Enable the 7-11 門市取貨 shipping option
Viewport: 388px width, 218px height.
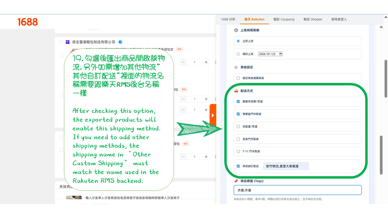point(238,151)
